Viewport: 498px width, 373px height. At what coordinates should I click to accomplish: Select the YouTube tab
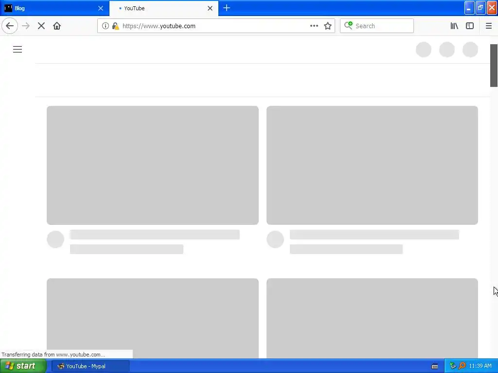click(x=164, y=8)
